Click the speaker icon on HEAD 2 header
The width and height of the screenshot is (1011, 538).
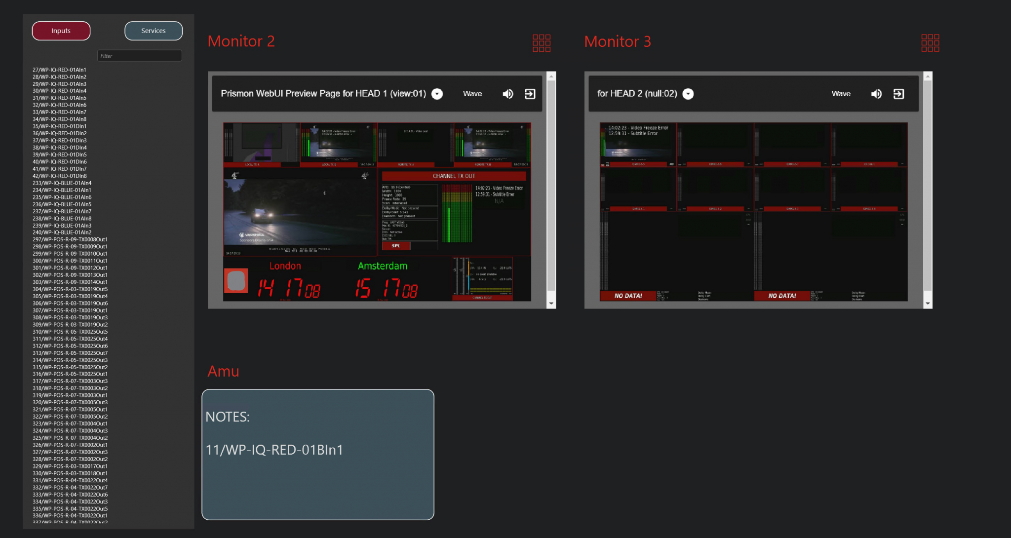coord(877,94)
